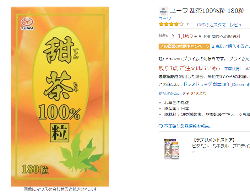Screen dimensions: 250x195
Task: Click the 在庫状況 link
Action: (x=232, y=69)
